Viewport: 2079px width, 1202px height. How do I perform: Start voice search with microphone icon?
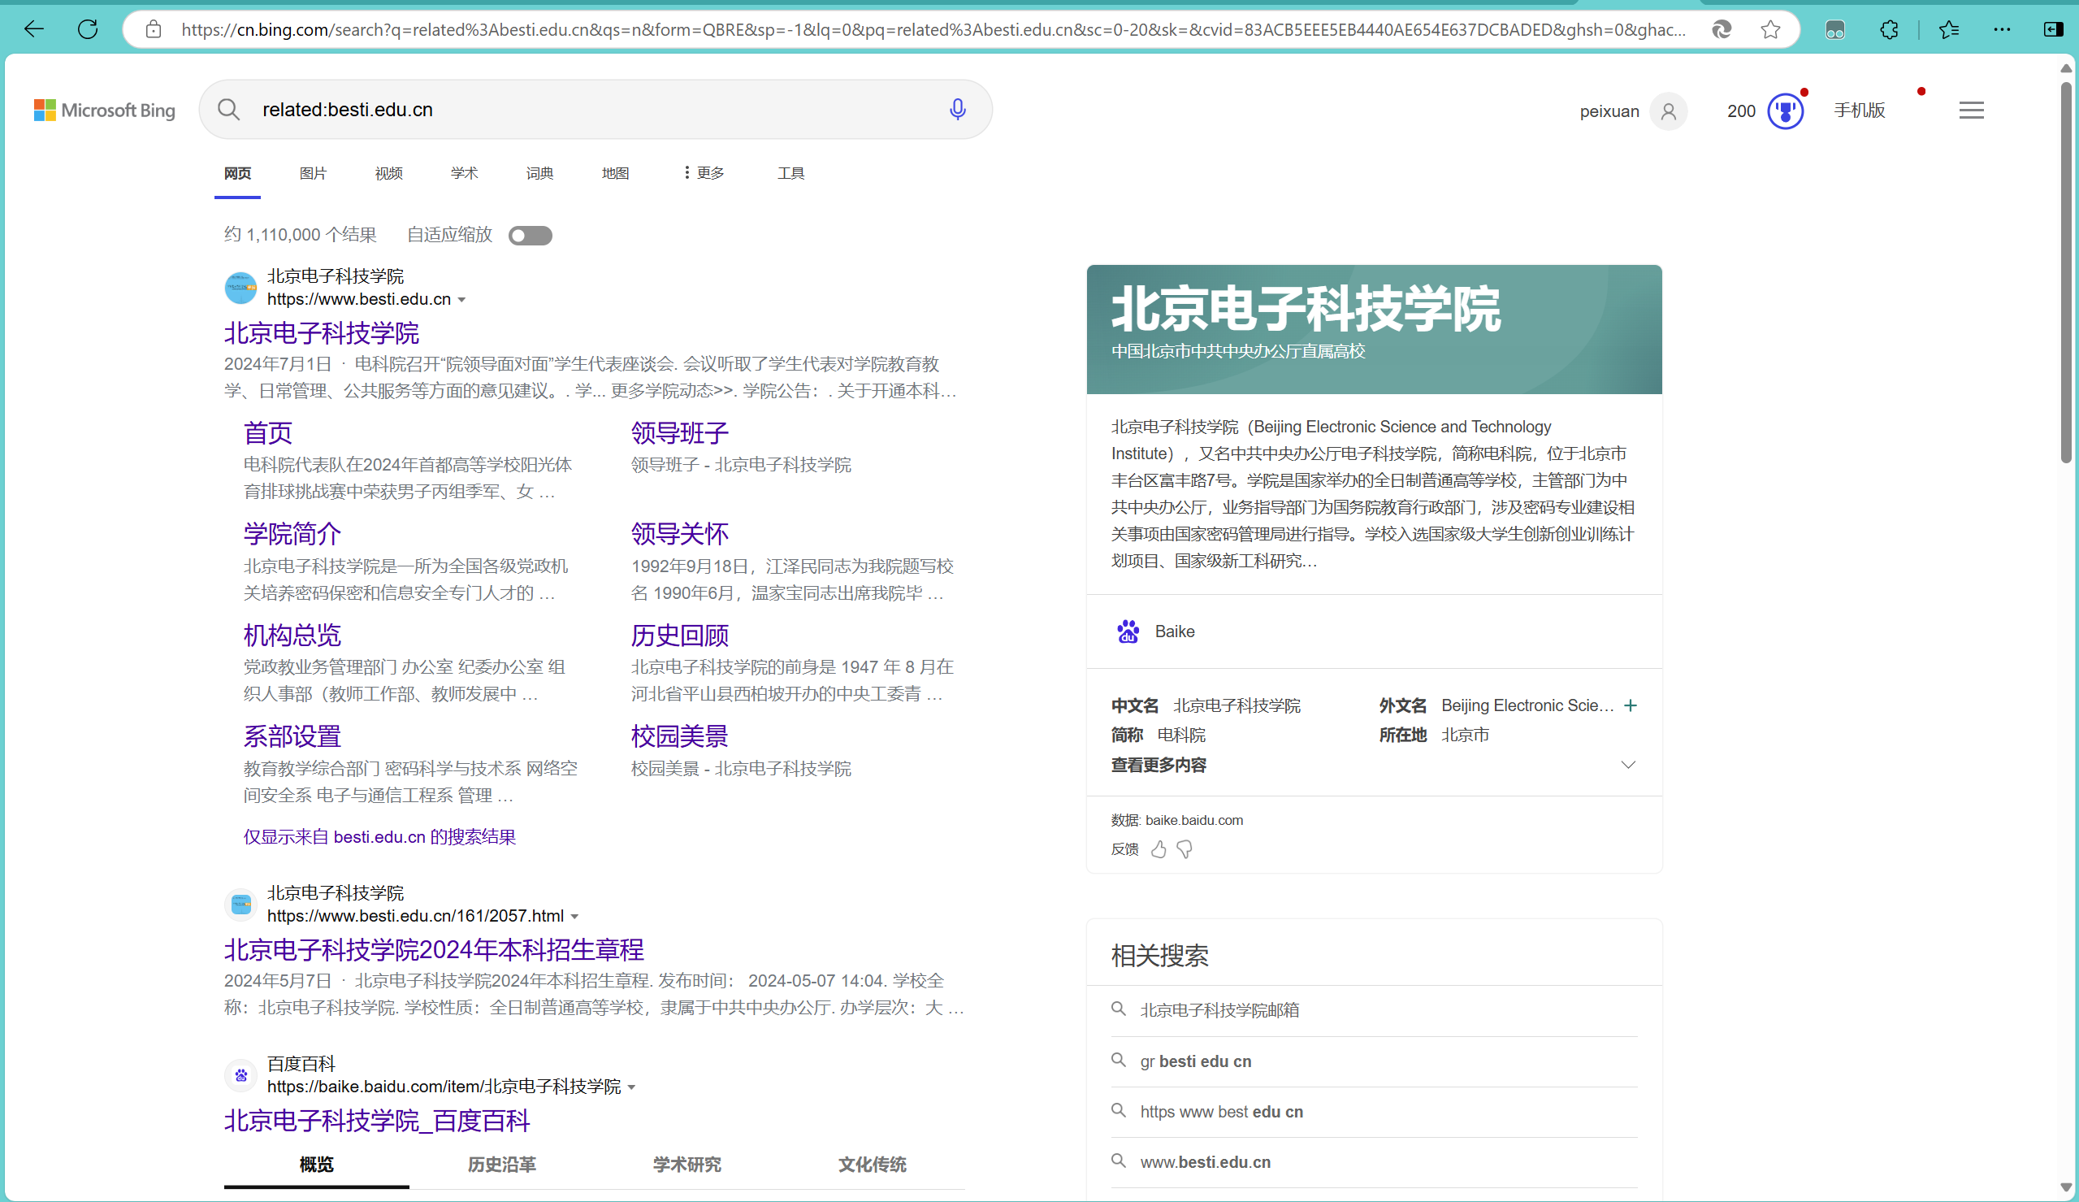pyautogui.click(x=957, y=109)
